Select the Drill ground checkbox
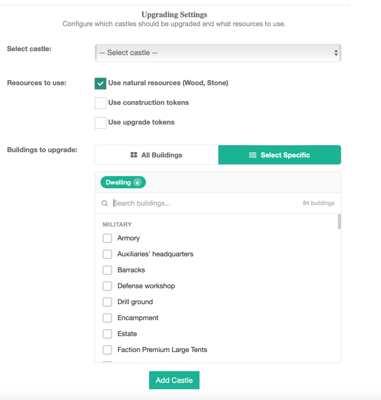Screen dimensions: 381x400 click(x=107, y=302)
